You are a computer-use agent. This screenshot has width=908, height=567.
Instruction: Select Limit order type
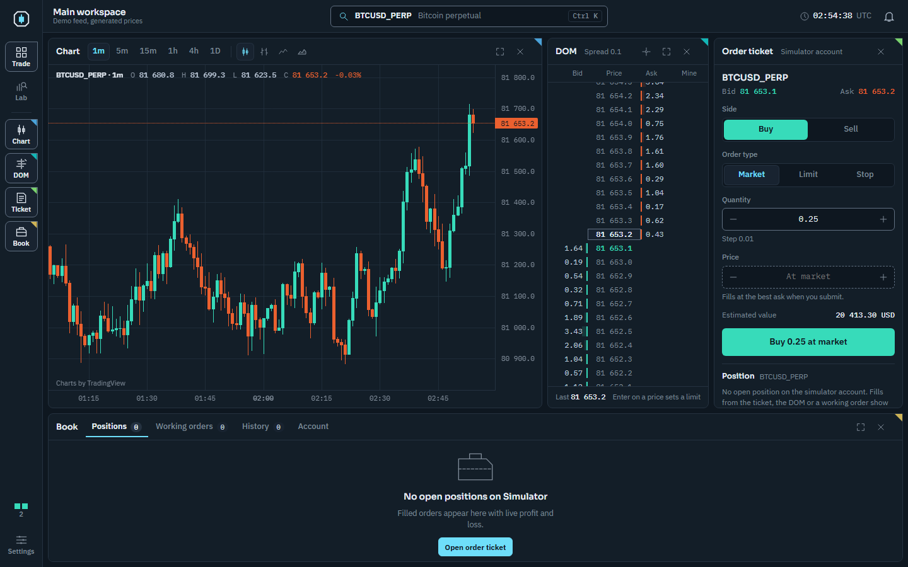tap(808, 175)
